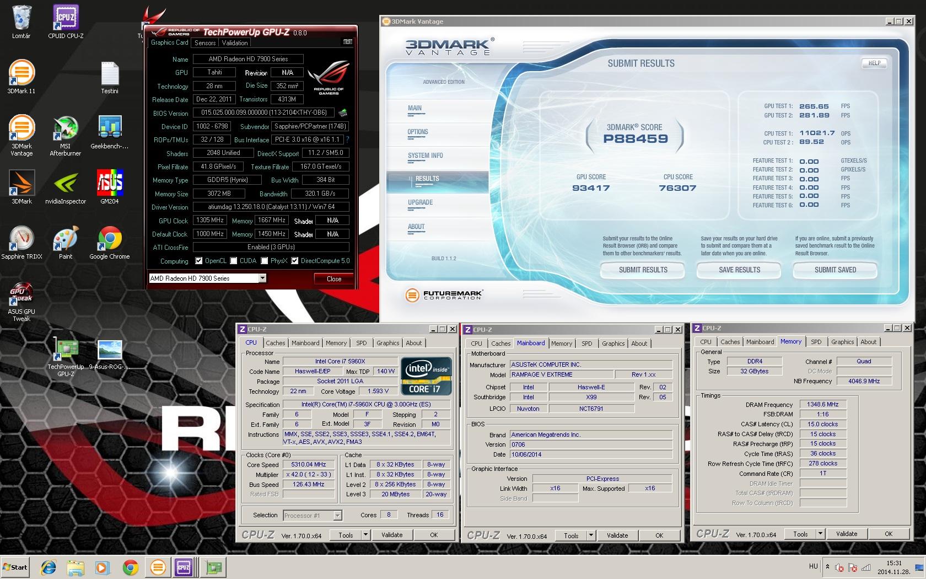Click Close button in GPU-Z

pyautogui.click(x=334, y=279)
